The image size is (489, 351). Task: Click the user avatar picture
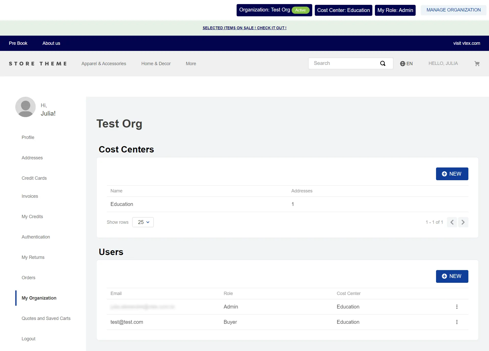point(25,107)
